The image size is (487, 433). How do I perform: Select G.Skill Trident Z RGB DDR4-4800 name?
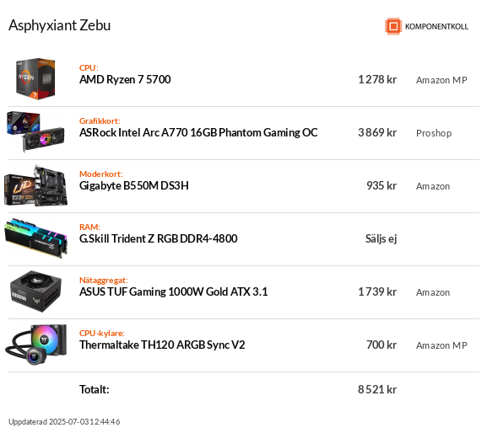[x=159, y=238]
